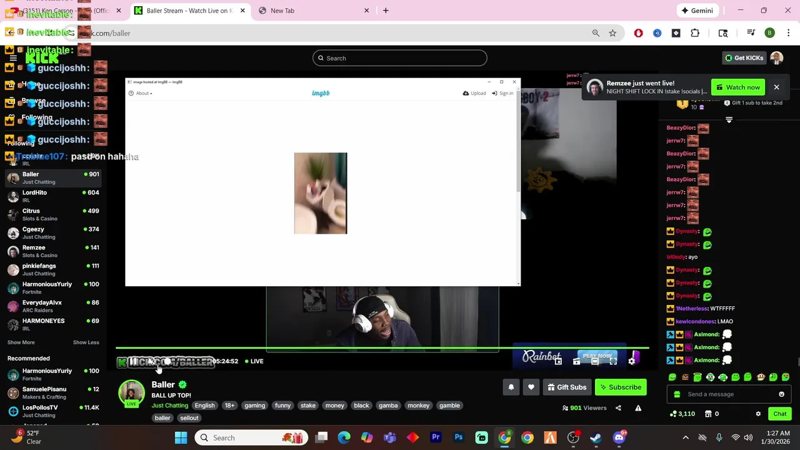
Task: Open EverydayAlvx channel in sidebar
Action: (53, 306)
